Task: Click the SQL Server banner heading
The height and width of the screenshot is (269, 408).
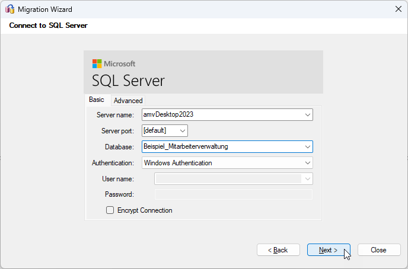Action: (128, 81)
